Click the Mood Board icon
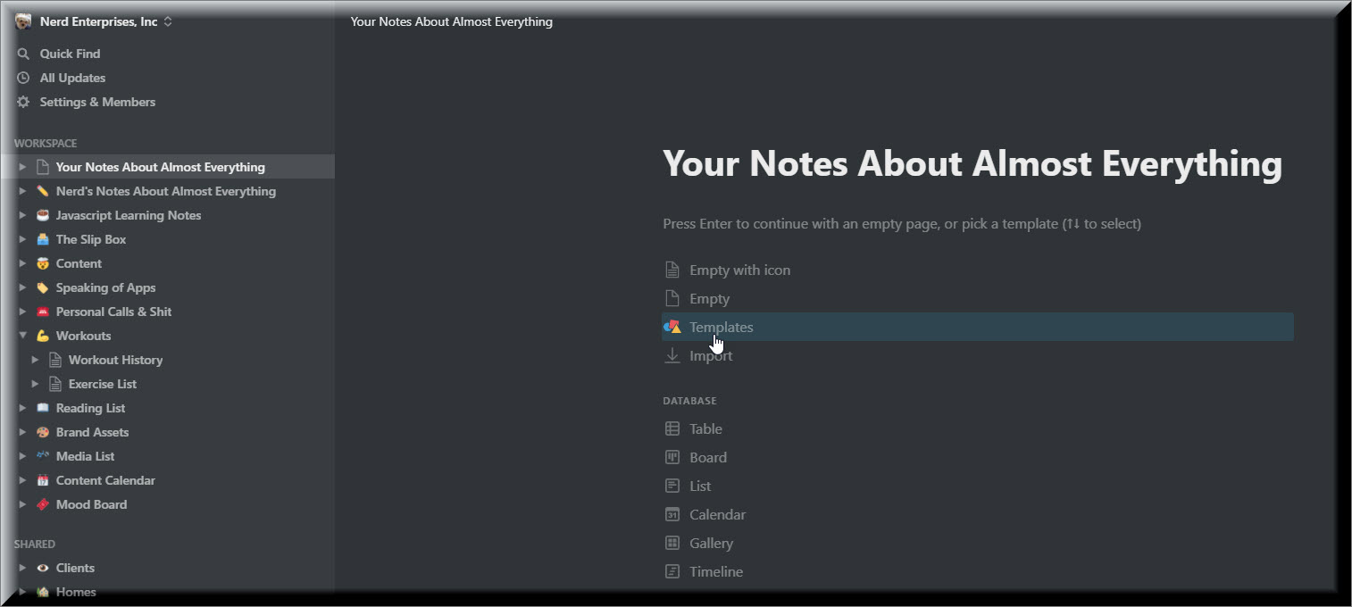This screenshot has width=1352, height=607. point(42,504)
